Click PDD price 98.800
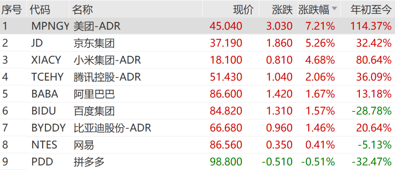The image size is (395, 170). coord(226,162)
